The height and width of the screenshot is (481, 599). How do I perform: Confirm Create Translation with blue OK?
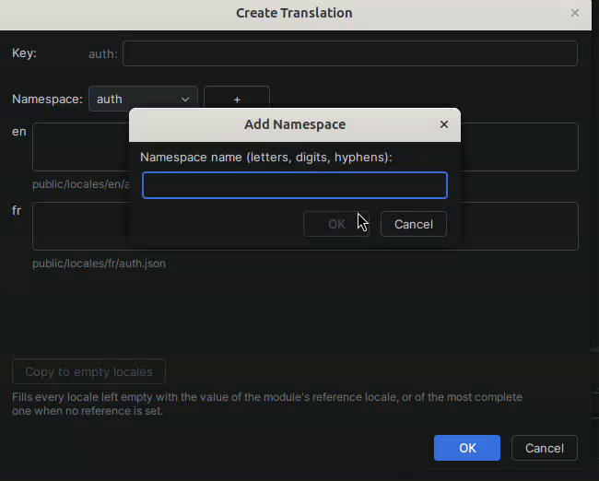click(x=467, y=448)
